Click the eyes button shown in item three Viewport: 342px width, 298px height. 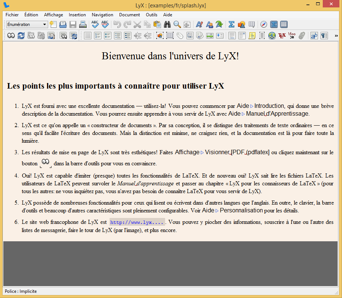45,162
